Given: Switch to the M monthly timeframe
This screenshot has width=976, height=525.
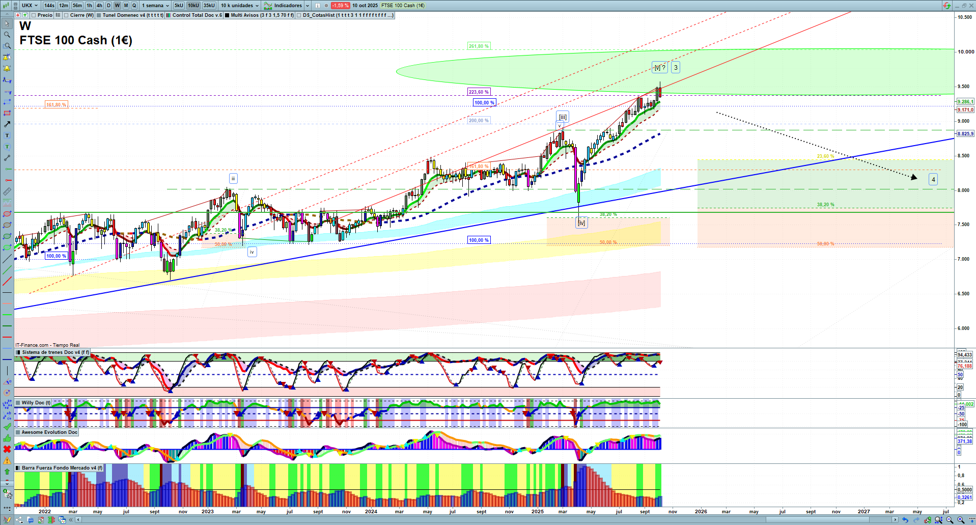Looking at the screenshot, I should (126, 6).
